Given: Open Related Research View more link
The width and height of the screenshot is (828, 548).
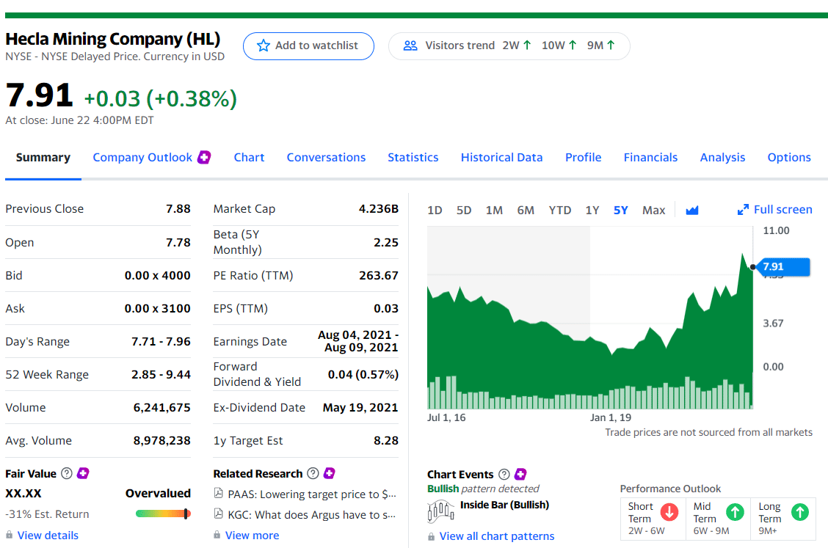Looking at the screenshot, I should point(252,536).
